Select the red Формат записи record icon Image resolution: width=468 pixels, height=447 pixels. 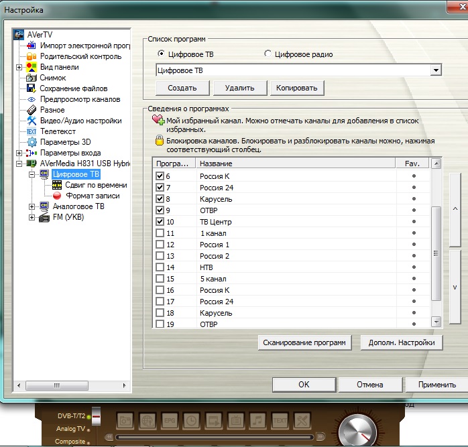point(57,196)
